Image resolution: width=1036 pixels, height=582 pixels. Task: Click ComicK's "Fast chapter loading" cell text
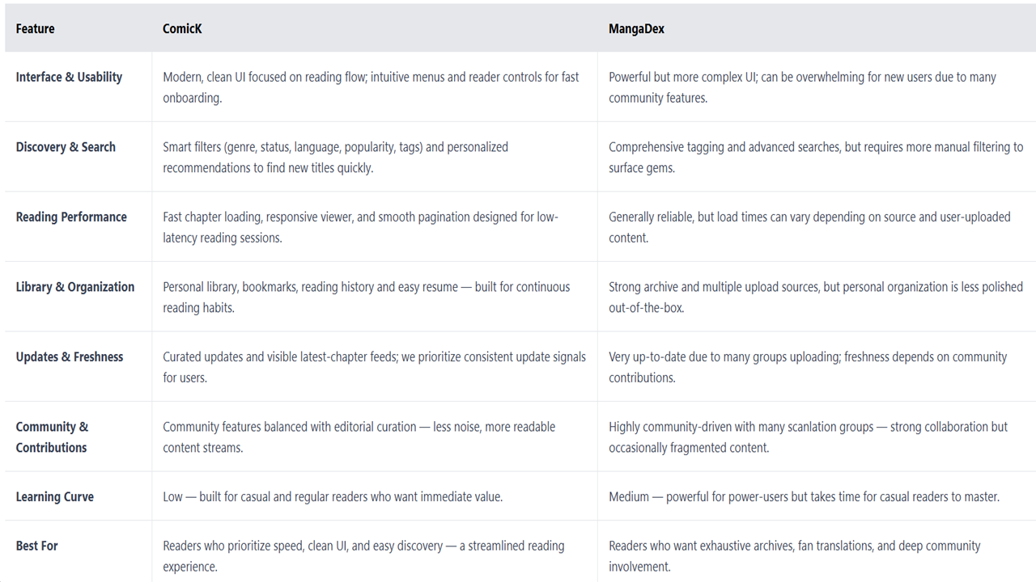pyautogui.click(x=360, y=227)
